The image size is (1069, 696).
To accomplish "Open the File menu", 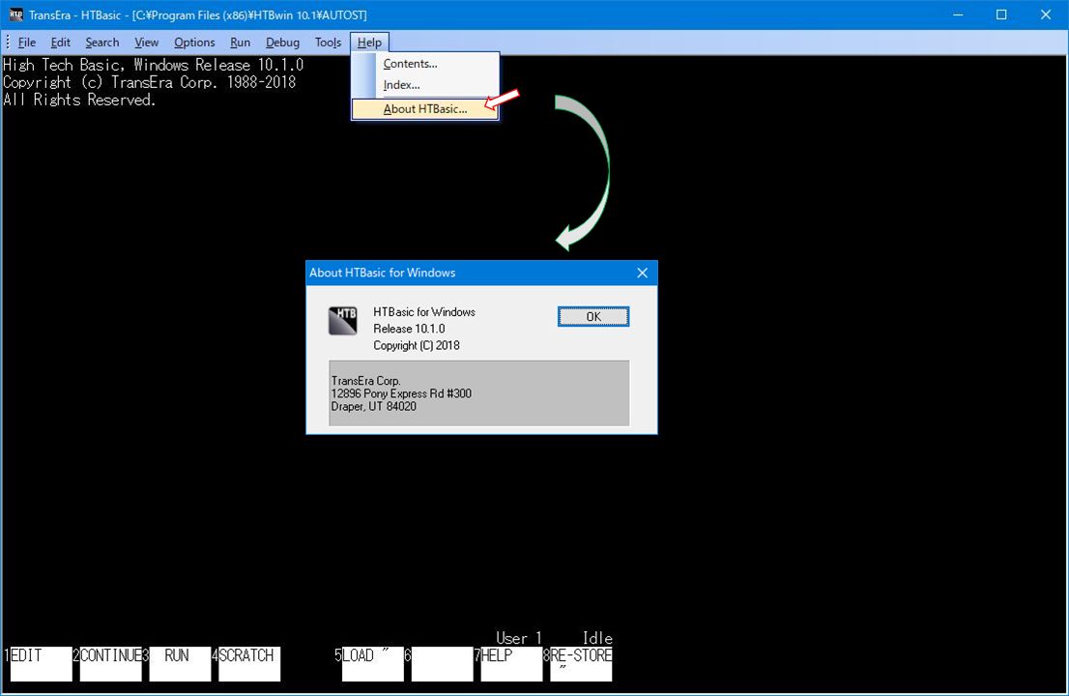I will pyautogui.click(x=27, y=43).
